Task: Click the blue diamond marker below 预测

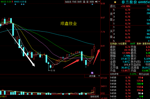Action: (x=92, y=4)
